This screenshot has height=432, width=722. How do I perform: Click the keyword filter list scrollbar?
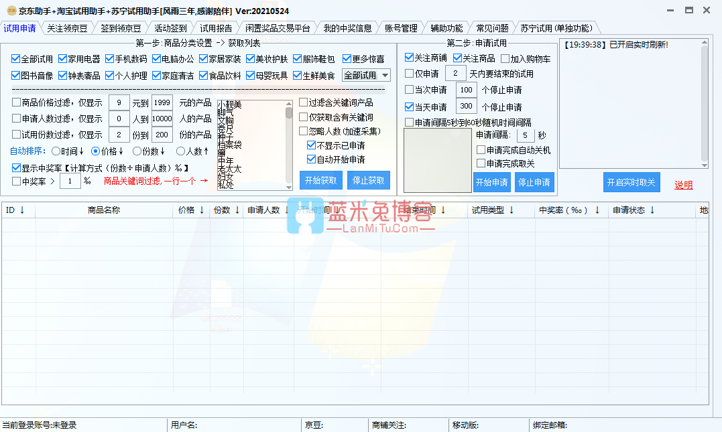(x=289, y=145)
